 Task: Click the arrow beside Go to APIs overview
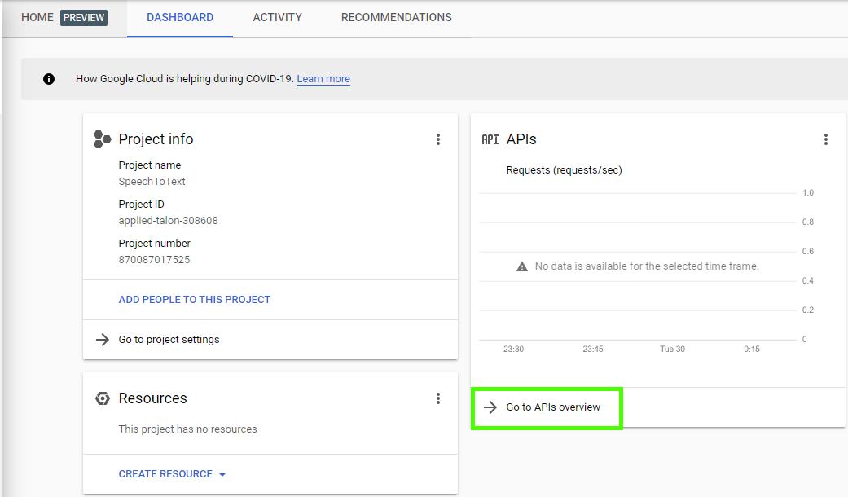(x=490, y=407)
